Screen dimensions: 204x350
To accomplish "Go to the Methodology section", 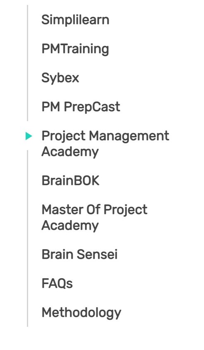I will coord(81,313).
